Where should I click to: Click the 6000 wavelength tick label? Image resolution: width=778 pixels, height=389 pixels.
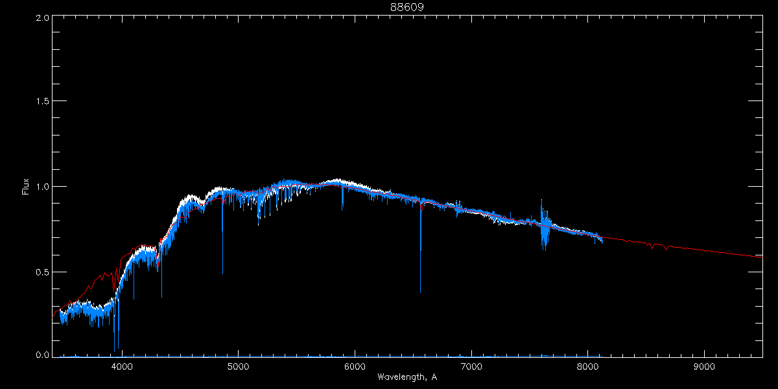pyautogui.click(x=355, y=366)
